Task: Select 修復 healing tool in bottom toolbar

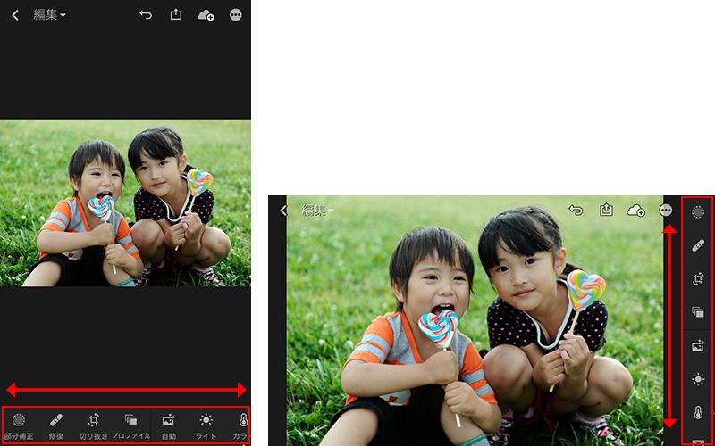Action: coord(56,426)
